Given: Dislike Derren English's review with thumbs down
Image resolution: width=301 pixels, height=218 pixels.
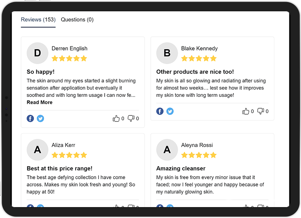Looking at the screenshot, I should tap(131, 118).
